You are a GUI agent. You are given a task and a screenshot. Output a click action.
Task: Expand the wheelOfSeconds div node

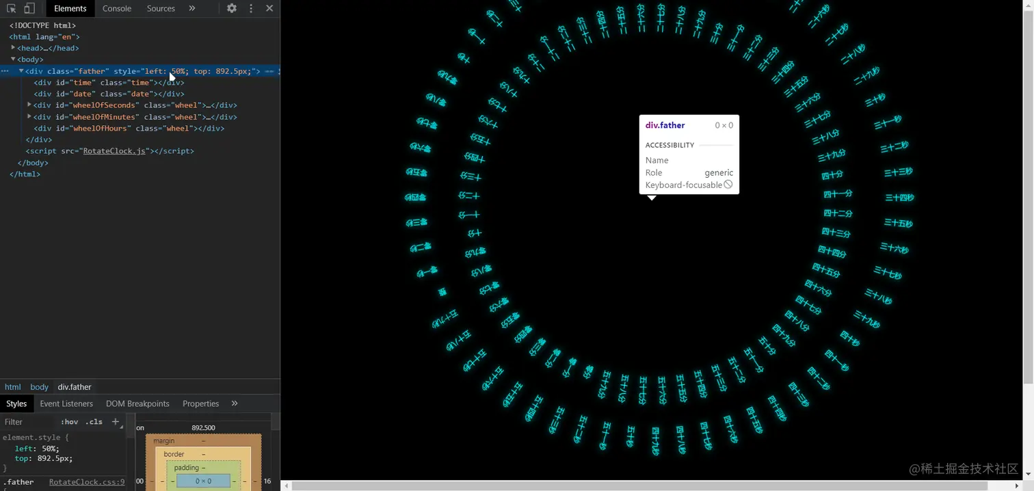coord(29,105)
